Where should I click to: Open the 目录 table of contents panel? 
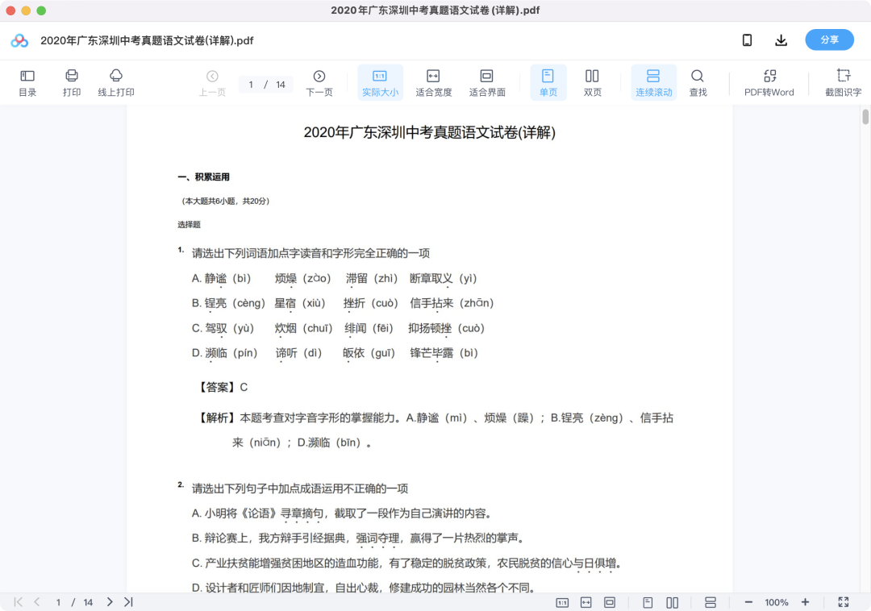tap(27, 83)
